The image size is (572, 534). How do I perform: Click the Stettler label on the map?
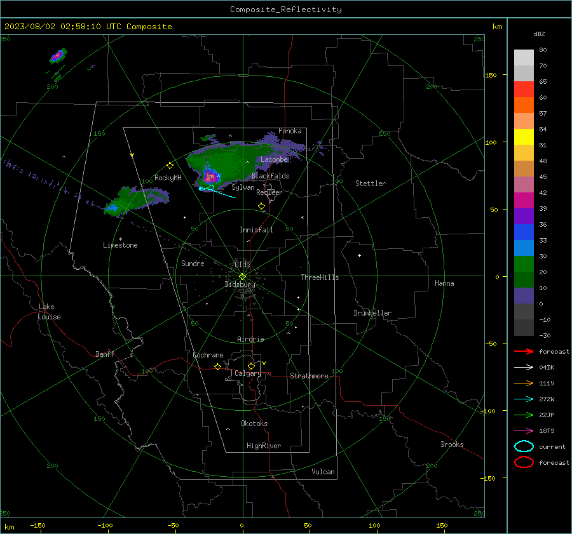[x=371, y=184]
